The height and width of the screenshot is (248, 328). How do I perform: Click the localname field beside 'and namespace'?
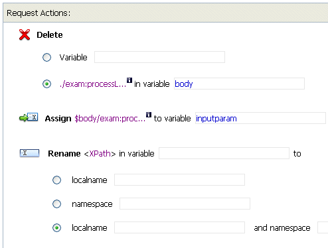[x=179, y=227]
